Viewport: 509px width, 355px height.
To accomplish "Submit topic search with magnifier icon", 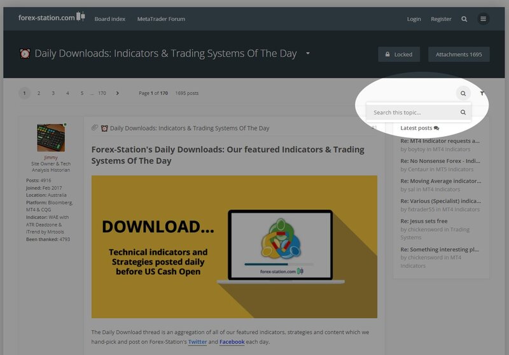I will click(463, 112).
